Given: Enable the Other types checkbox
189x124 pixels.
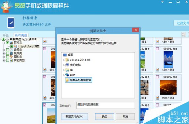Looking at the screenshot, I should point(8,60).
